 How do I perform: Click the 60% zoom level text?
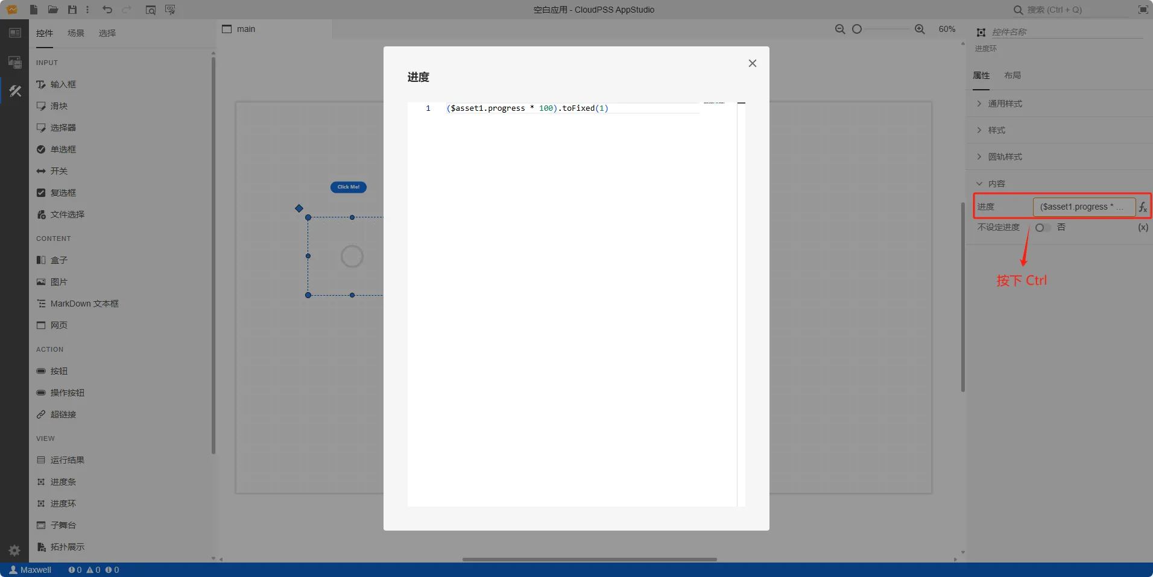tap(947, 29)
